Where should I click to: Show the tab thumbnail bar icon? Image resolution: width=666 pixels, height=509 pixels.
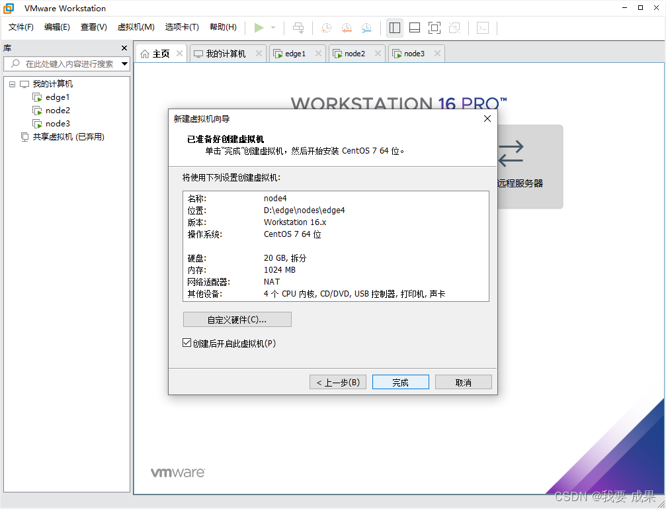(x=415, y=28)
